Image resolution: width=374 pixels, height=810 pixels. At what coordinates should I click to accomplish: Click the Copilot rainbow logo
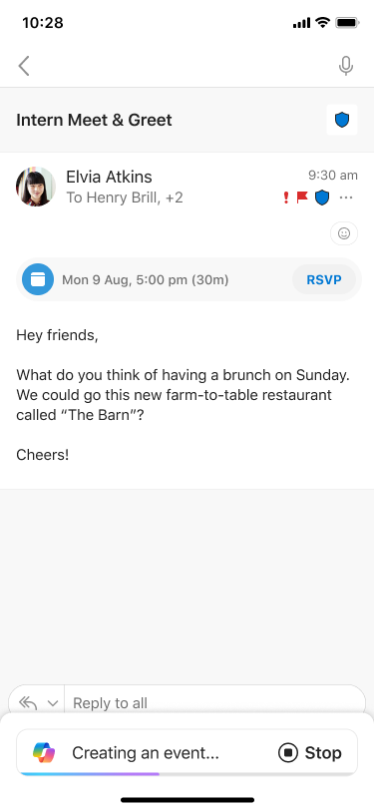pos(44,753)
